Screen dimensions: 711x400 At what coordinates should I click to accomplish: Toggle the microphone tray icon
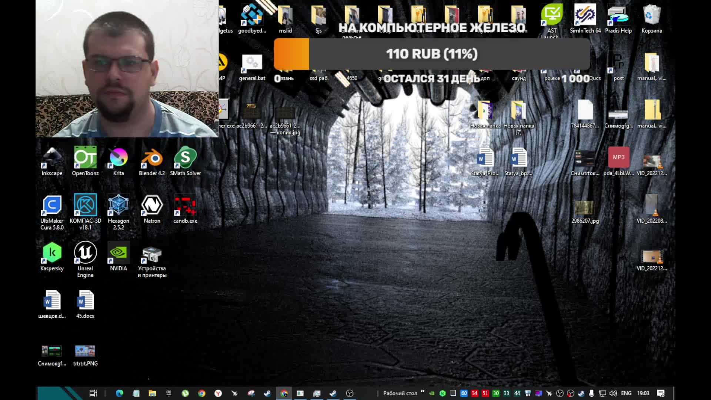pos(592,393)
